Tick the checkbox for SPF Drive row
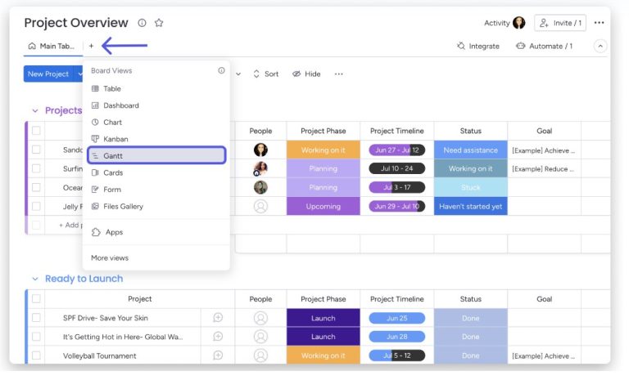This screenshot has height=380, width=629. click(x=36, y=318)
